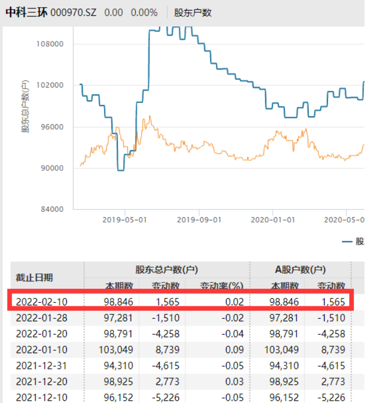
Task: Click the 变动率(%) column subheader
Action: click(x=221, y=286)
